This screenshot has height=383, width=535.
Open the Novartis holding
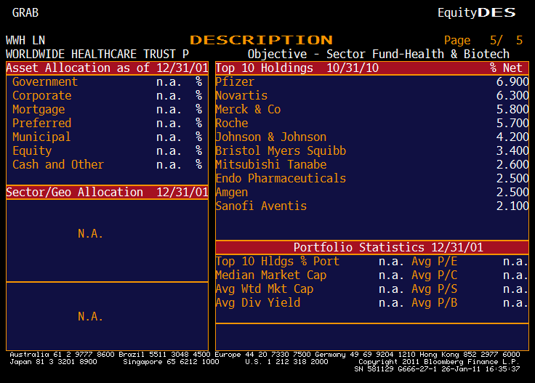(x=241, y=95)
